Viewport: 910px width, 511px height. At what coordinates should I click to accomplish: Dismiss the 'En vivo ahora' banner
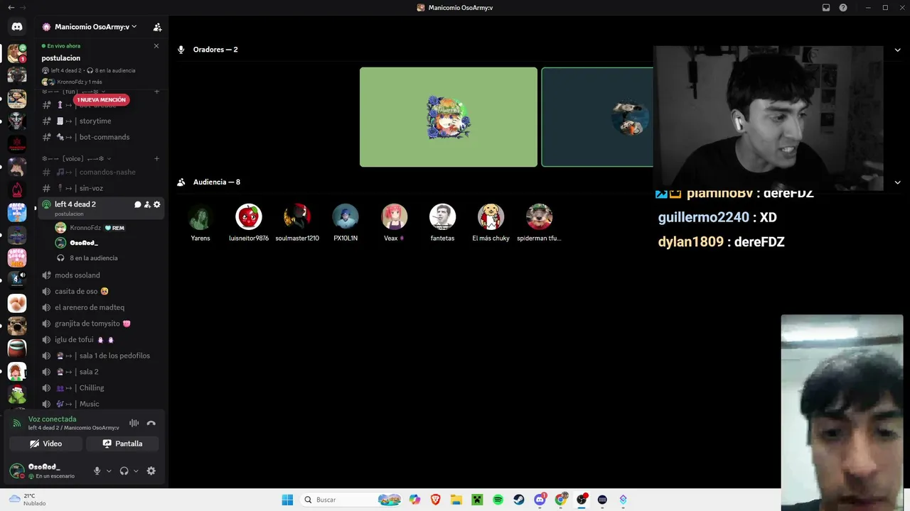156,46
